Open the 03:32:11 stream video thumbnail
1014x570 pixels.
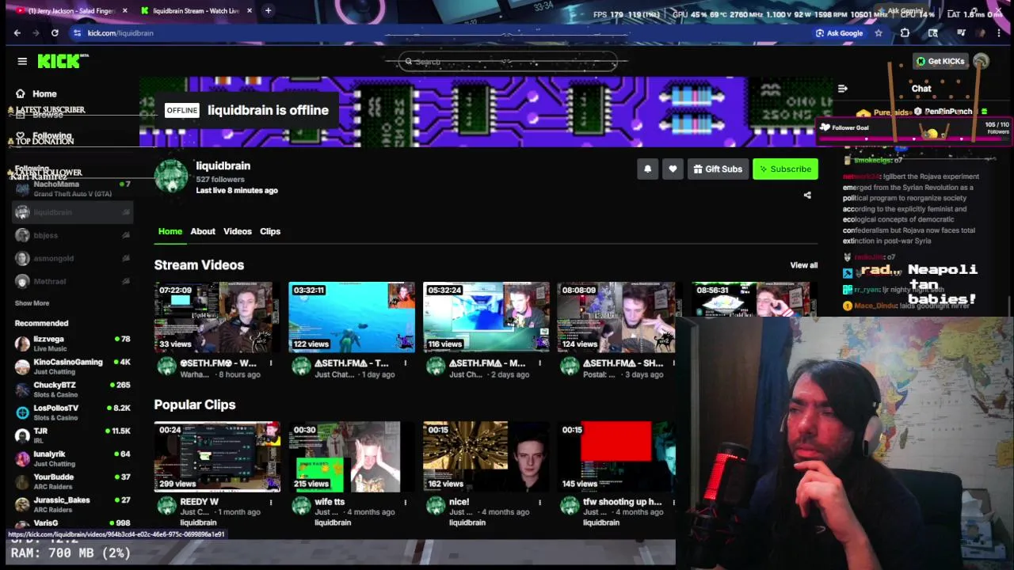[352, 317]
